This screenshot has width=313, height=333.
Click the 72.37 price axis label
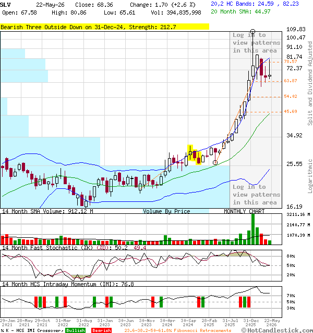point(294,68)
